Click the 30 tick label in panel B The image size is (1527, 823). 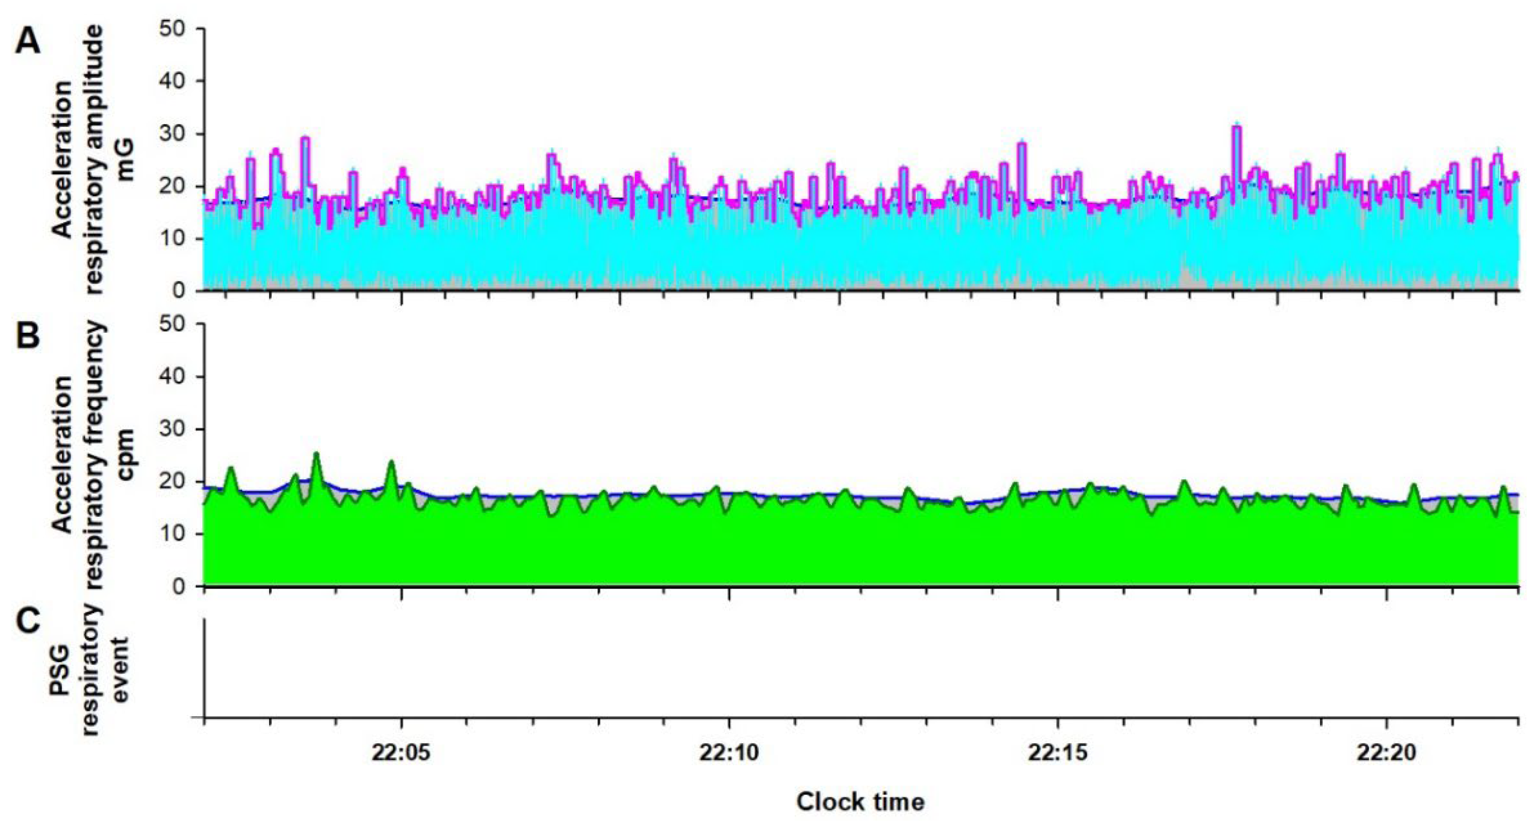point(173,429)
